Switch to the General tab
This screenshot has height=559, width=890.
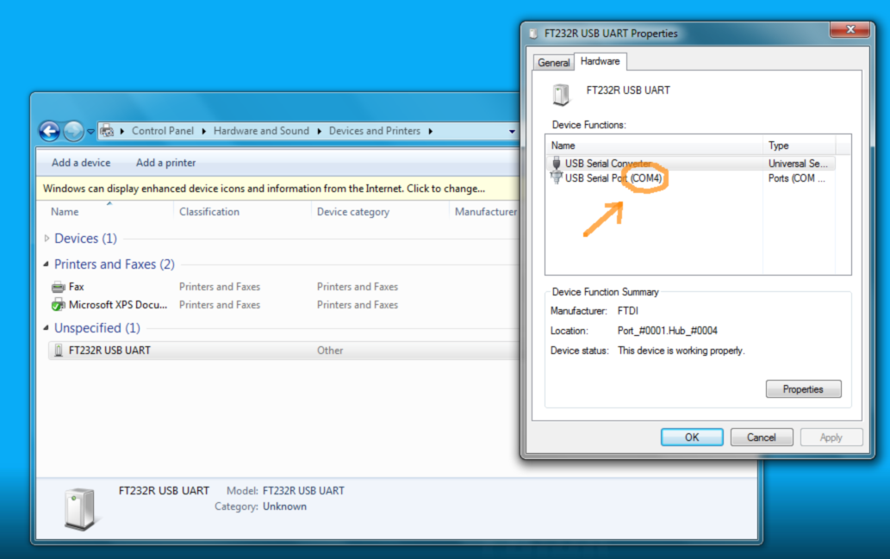[x=553, y=62]
